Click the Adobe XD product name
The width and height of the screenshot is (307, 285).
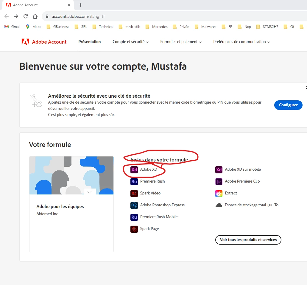tap(149, 170)
